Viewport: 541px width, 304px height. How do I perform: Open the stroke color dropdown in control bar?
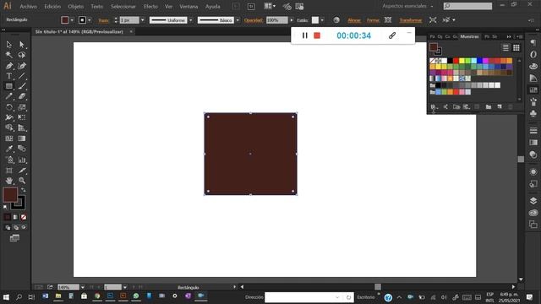click(90, 20)
